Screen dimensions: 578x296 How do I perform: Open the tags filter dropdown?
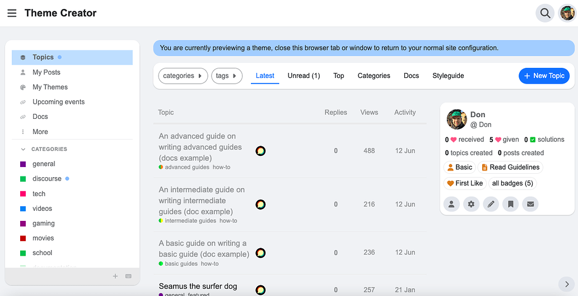(226, 76)
